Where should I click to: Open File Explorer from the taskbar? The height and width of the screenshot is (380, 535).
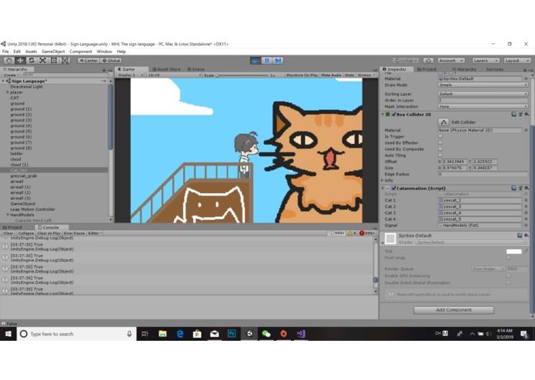[x=162, y=334]
